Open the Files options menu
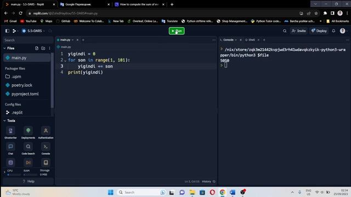The image size is (351, 197). pos(49,48)
